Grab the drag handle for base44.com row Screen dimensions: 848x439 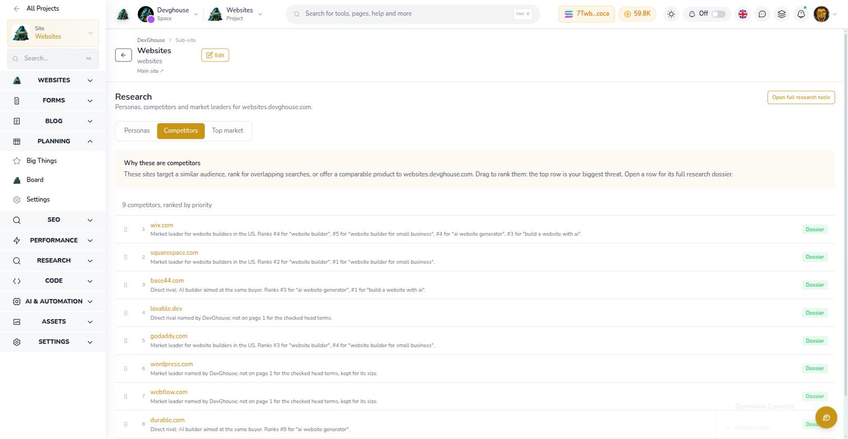point(125,285)
